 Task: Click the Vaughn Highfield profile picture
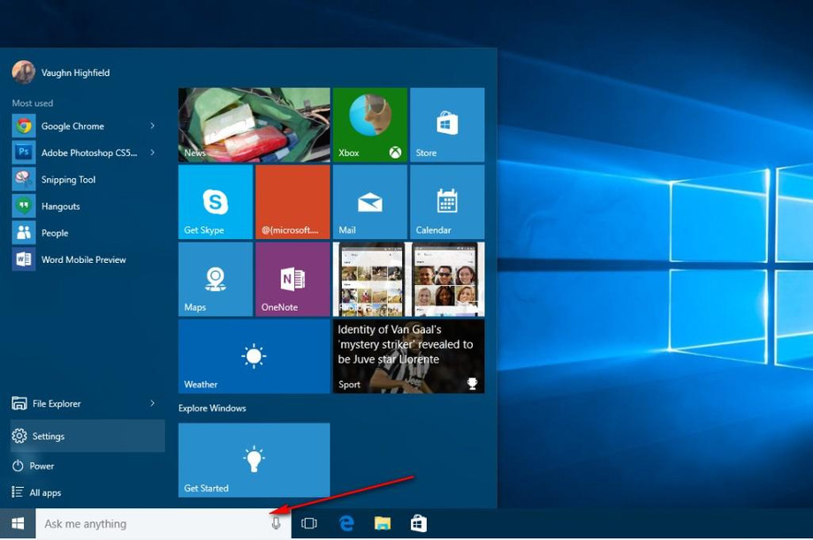coord(24,72)
